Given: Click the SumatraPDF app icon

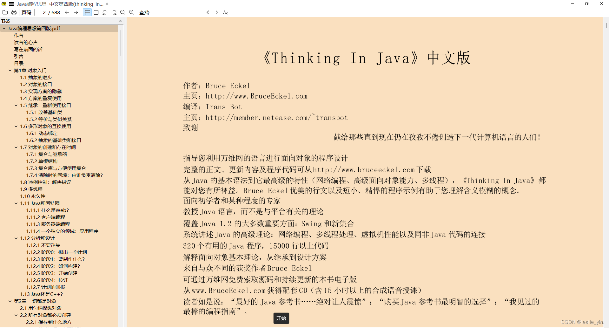Looking at the screenshot, I should tap(4, 4).
